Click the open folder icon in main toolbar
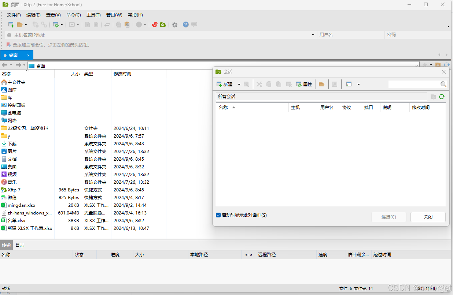Image resolution: width=453 pixels, height=295 pixels. [20, 25]
